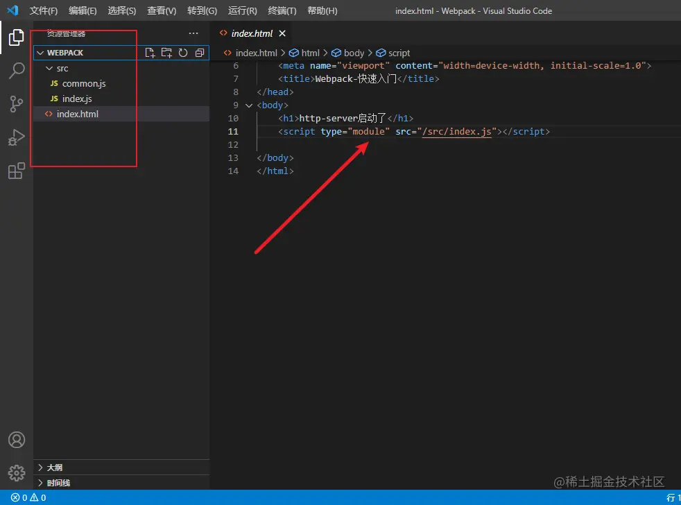Fold the body tag at line 9
681x505 pixels.
pyautogui.click(x=249, y=105)
